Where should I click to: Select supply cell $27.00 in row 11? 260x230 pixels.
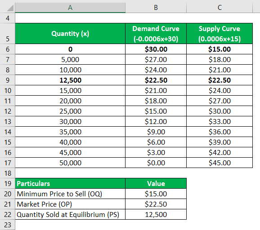[x=220, y=101]
